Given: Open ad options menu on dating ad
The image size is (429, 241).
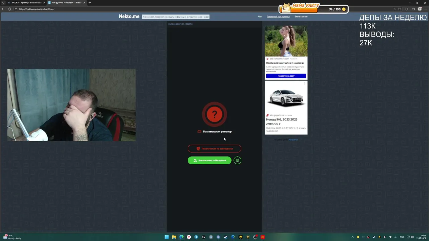Looking at the screenshot, I should 305,28.
